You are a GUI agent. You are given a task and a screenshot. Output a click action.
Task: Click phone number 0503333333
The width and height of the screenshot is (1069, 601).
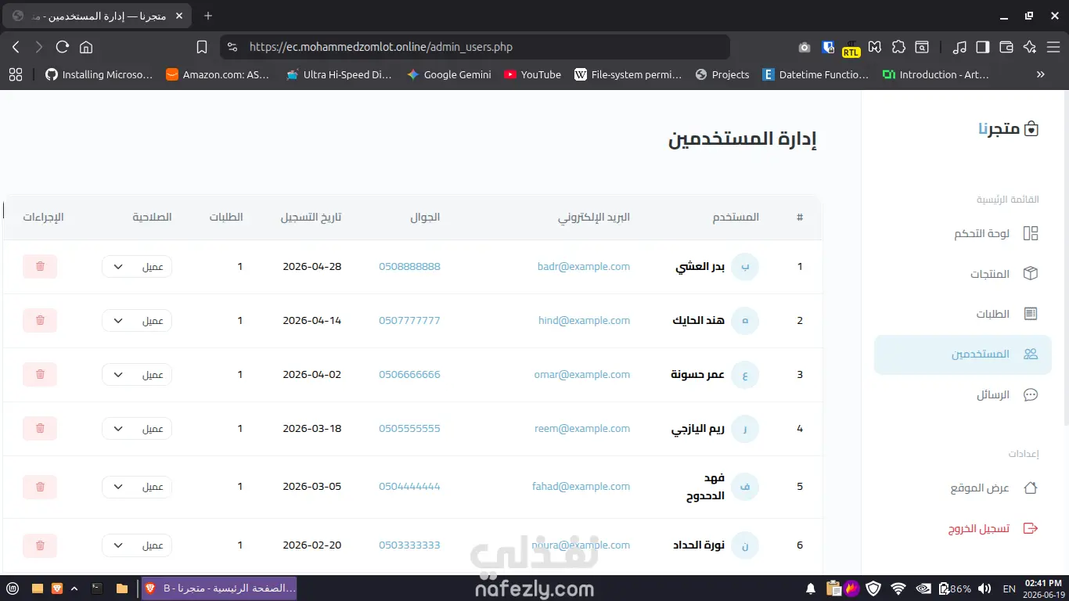(x=409, y=545)
